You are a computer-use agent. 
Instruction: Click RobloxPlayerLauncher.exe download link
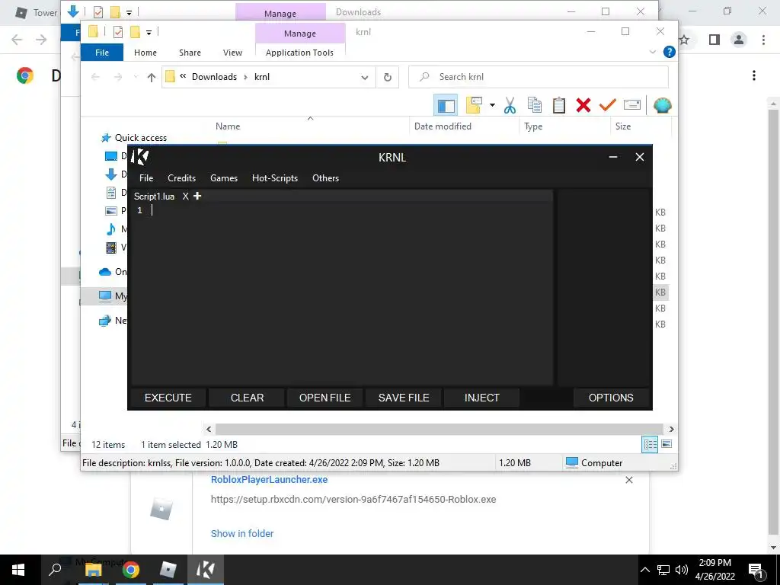pos(269,480)
